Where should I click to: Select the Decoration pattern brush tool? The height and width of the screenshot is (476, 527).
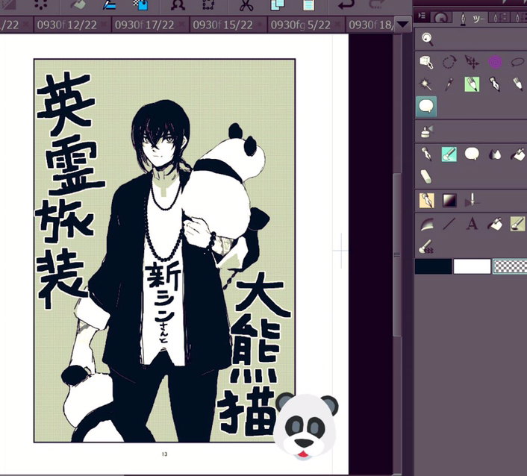[426, 247]
